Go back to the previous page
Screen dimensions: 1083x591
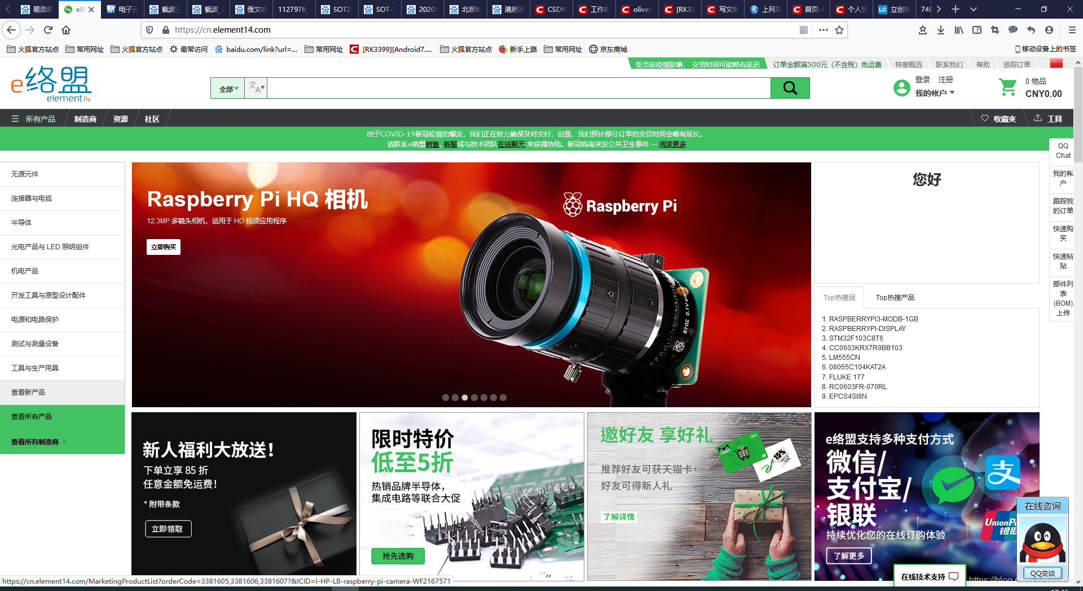pos(11,30)
